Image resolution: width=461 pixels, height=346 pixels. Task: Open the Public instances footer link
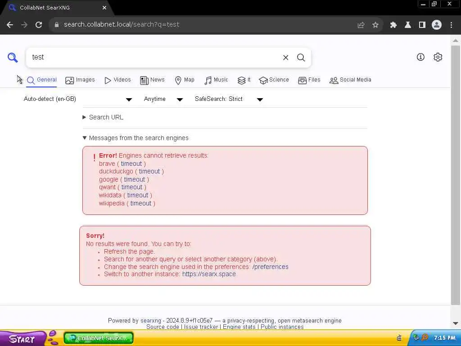[x=282, y=327]
